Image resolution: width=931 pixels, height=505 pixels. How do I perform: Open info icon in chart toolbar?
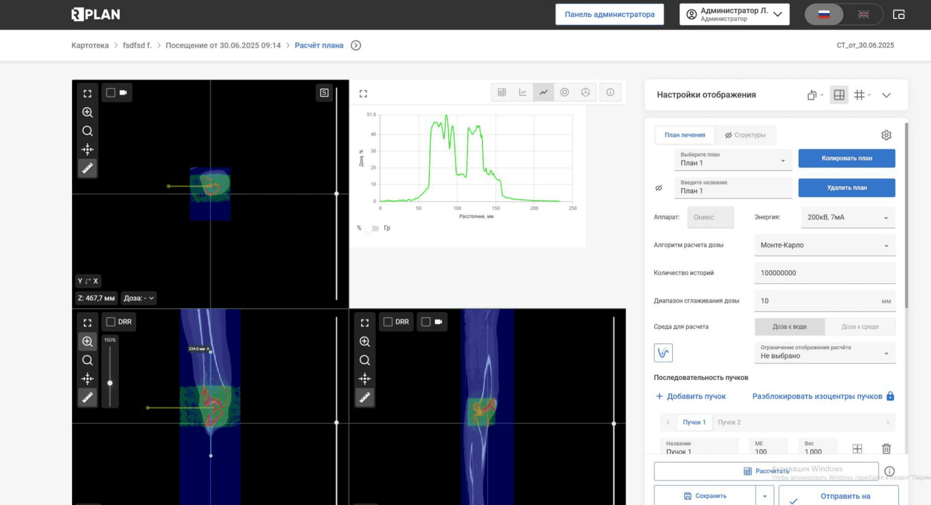[x=610, y=92]
